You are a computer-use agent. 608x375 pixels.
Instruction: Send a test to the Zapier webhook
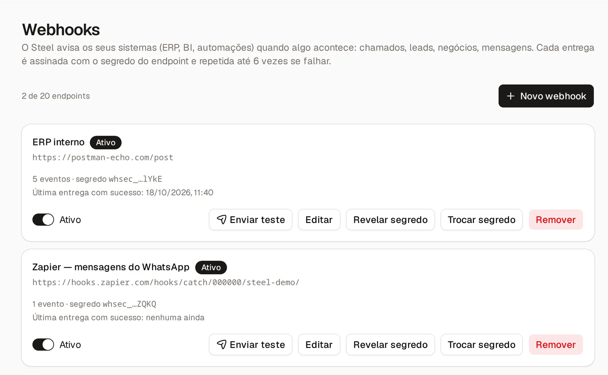click(x=250, y=345)
